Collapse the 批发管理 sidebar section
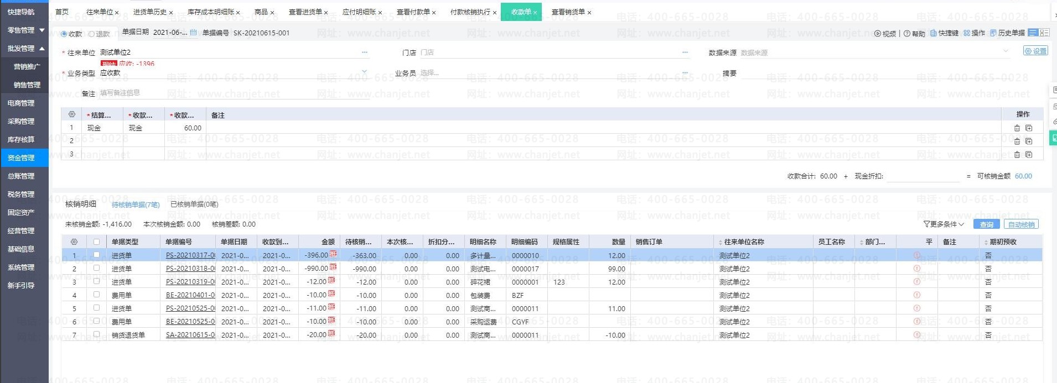Viewport: 1057px width, 383px height. [x=42, y=49]
